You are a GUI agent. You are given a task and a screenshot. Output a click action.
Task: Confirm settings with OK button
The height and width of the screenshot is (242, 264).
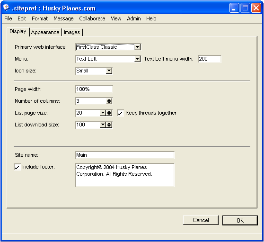coord(240,220)
